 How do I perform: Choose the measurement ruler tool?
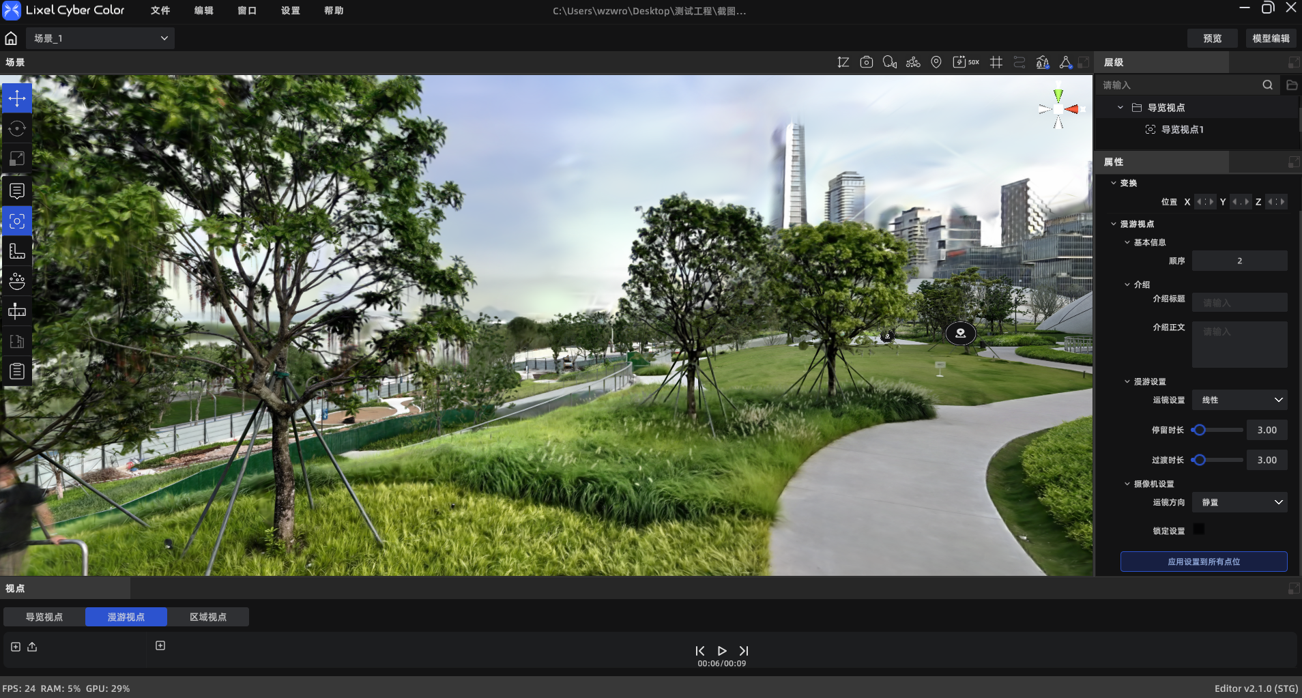(x=17, y=251)
